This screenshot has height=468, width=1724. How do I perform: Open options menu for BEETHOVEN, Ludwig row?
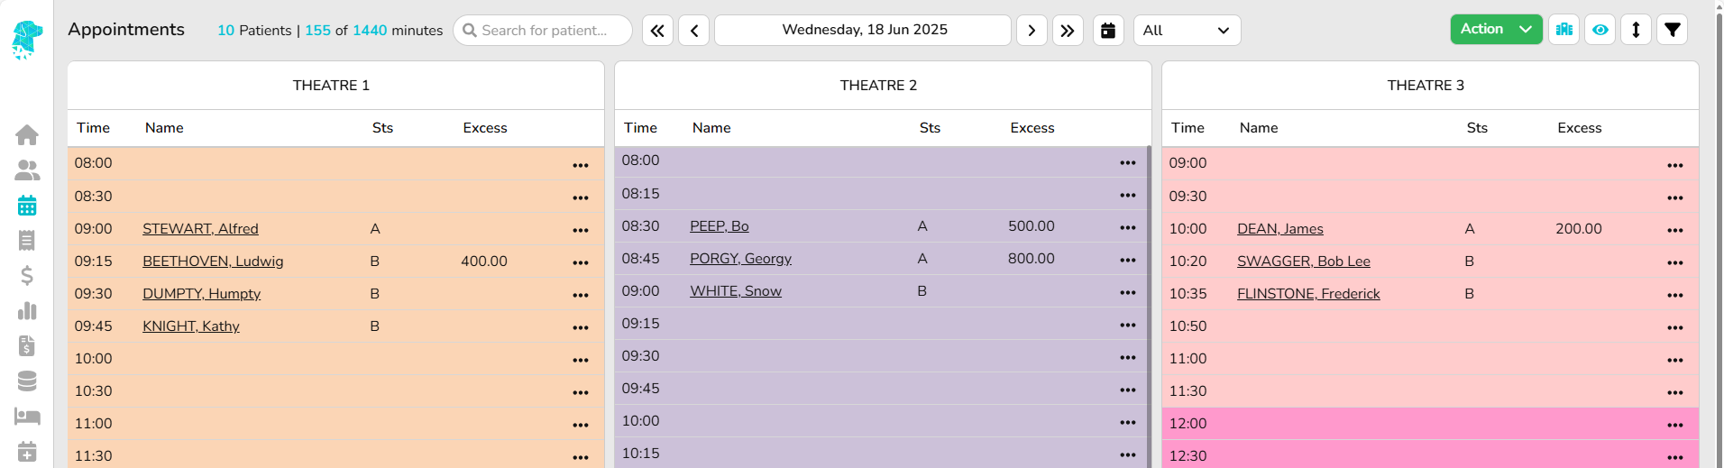581,262
